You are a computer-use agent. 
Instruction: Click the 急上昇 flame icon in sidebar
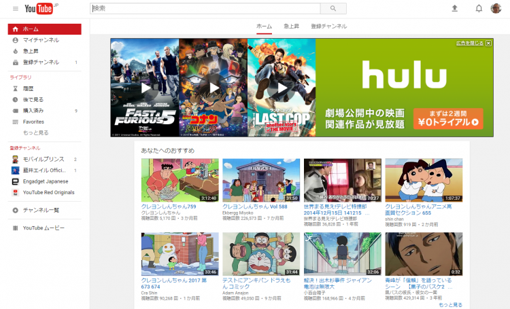point(15,52)
